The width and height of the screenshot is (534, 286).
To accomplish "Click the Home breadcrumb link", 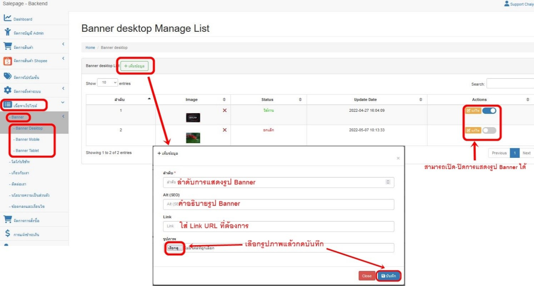I will (x=90, y=47).
